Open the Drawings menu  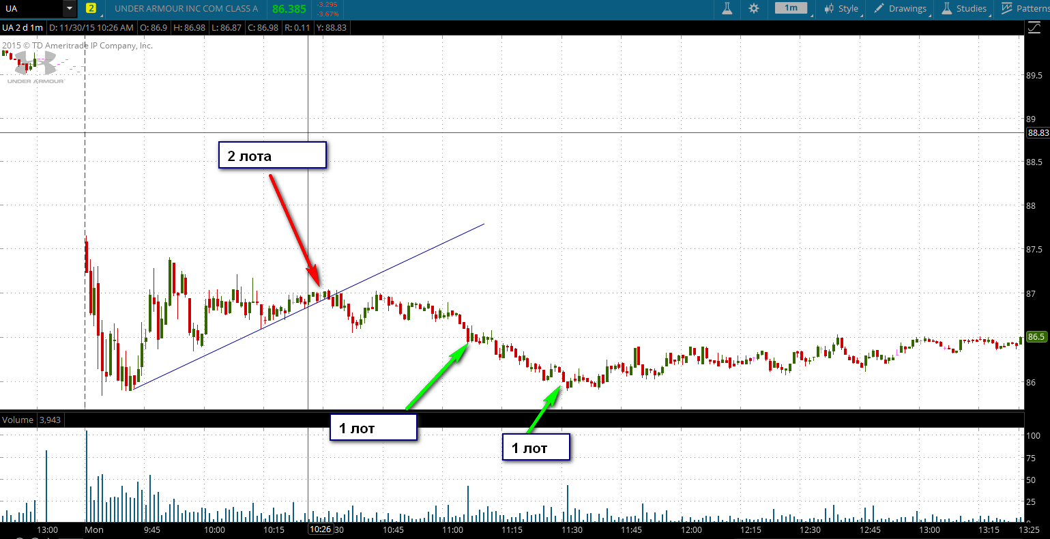point(901,9)
